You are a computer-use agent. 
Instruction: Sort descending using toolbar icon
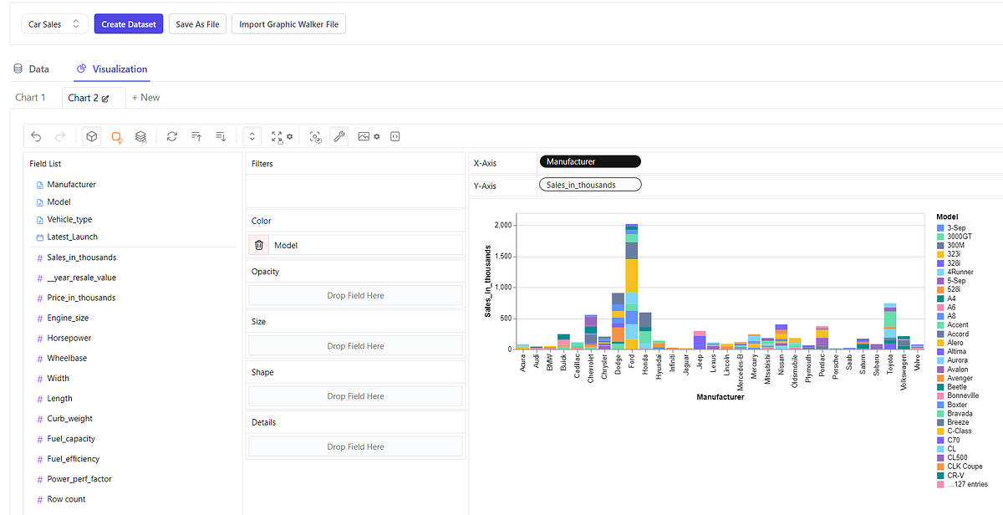coord(221,136)
